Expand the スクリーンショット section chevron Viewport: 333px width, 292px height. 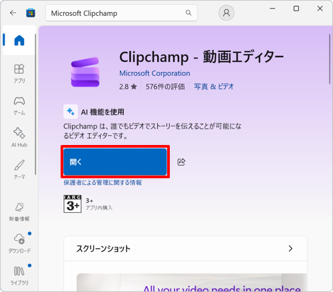tap(290, 249)
